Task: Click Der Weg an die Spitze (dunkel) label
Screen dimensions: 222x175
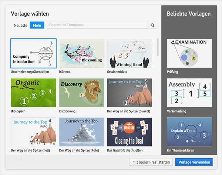Action: (128, 111)
